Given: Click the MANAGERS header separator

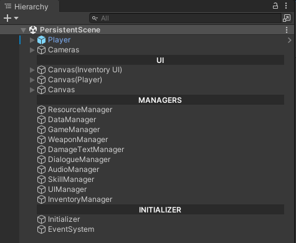Looking at the screenshot, I should point(160,100).
